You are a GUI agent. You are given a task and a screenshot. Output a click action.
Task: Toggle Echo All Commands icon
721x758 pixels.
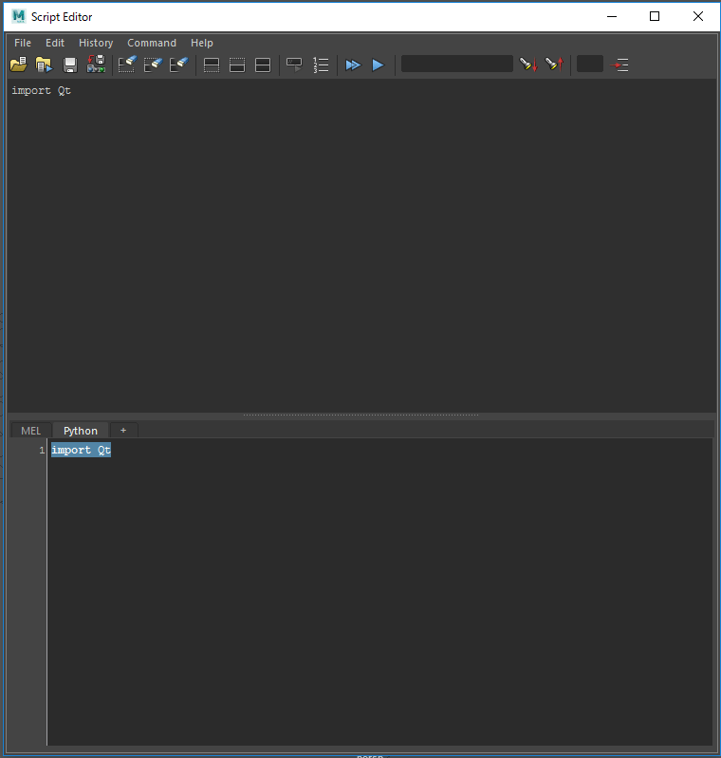coord(295,65)
